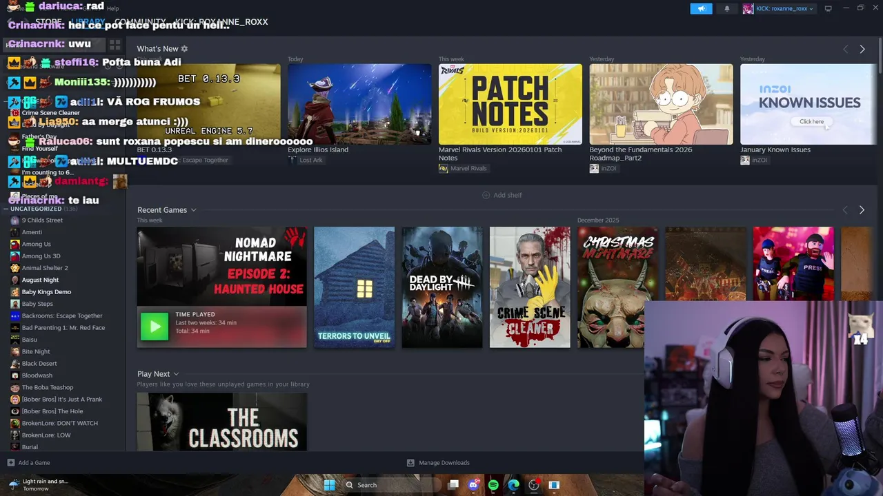Open Explore Illios Island news card

click(x=359, y=104)
